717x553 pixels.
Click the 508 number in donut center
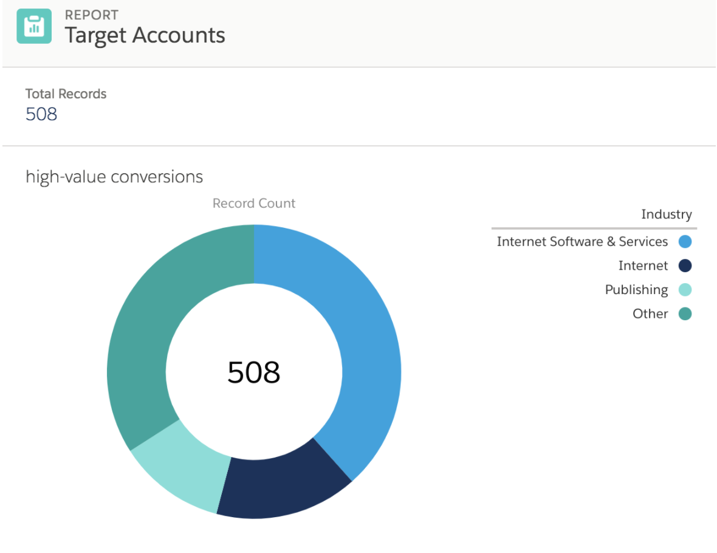pos(254,372)
